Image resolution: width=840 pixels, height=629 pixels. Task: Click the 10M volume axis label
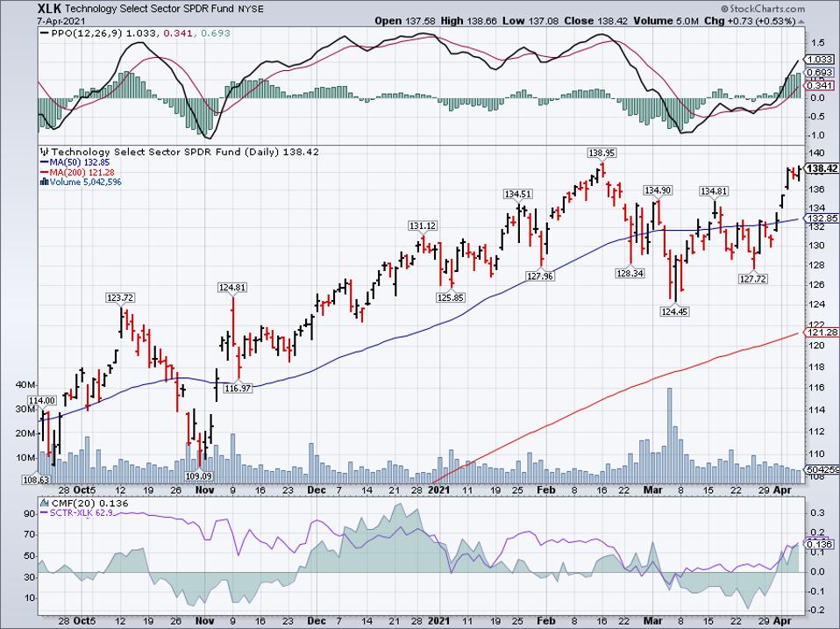[x=26, y=458]
